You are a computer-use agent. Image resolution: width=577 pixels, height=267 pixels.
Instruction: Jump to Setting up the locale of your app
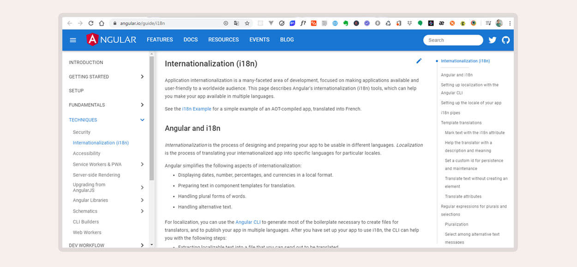click(471, 103)
